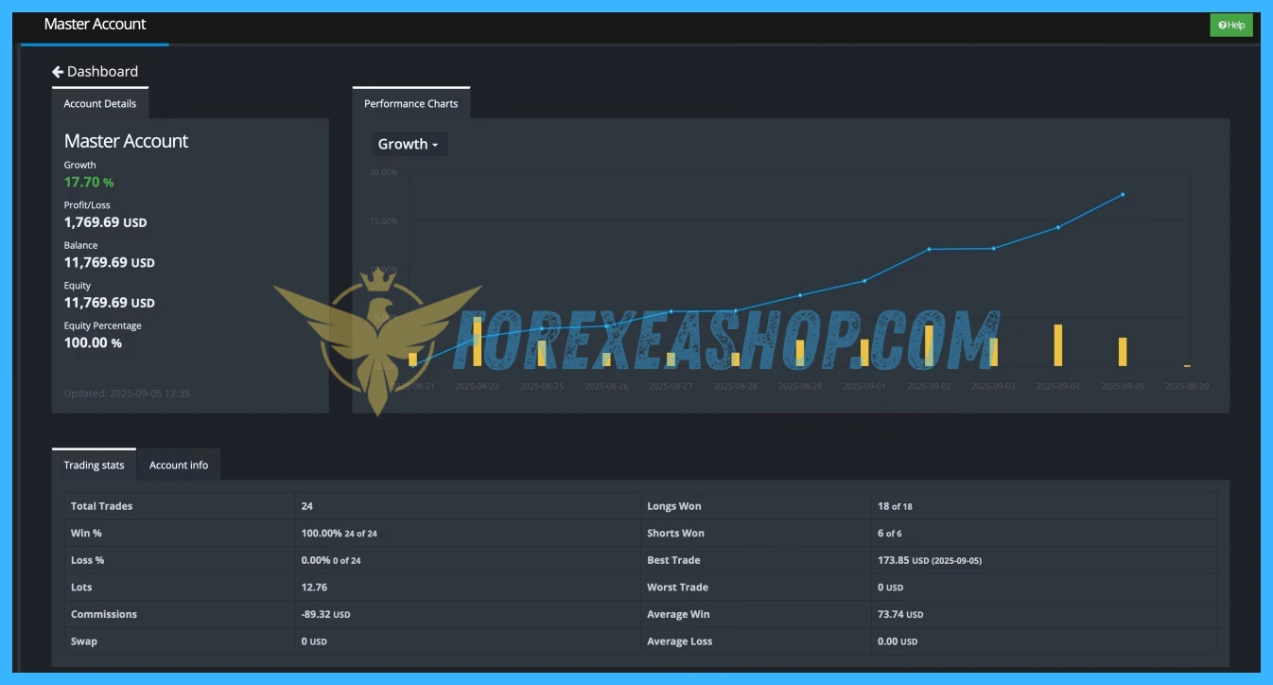Open the Growth chart type dropdown
The height and width of the screenshot is (685, 1273).
pyautogui.click(x=408, y=145)
